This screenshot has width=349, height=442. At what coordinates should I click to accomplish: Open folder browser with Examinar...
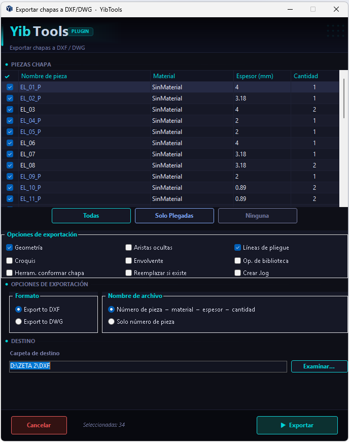pos(319,366)
